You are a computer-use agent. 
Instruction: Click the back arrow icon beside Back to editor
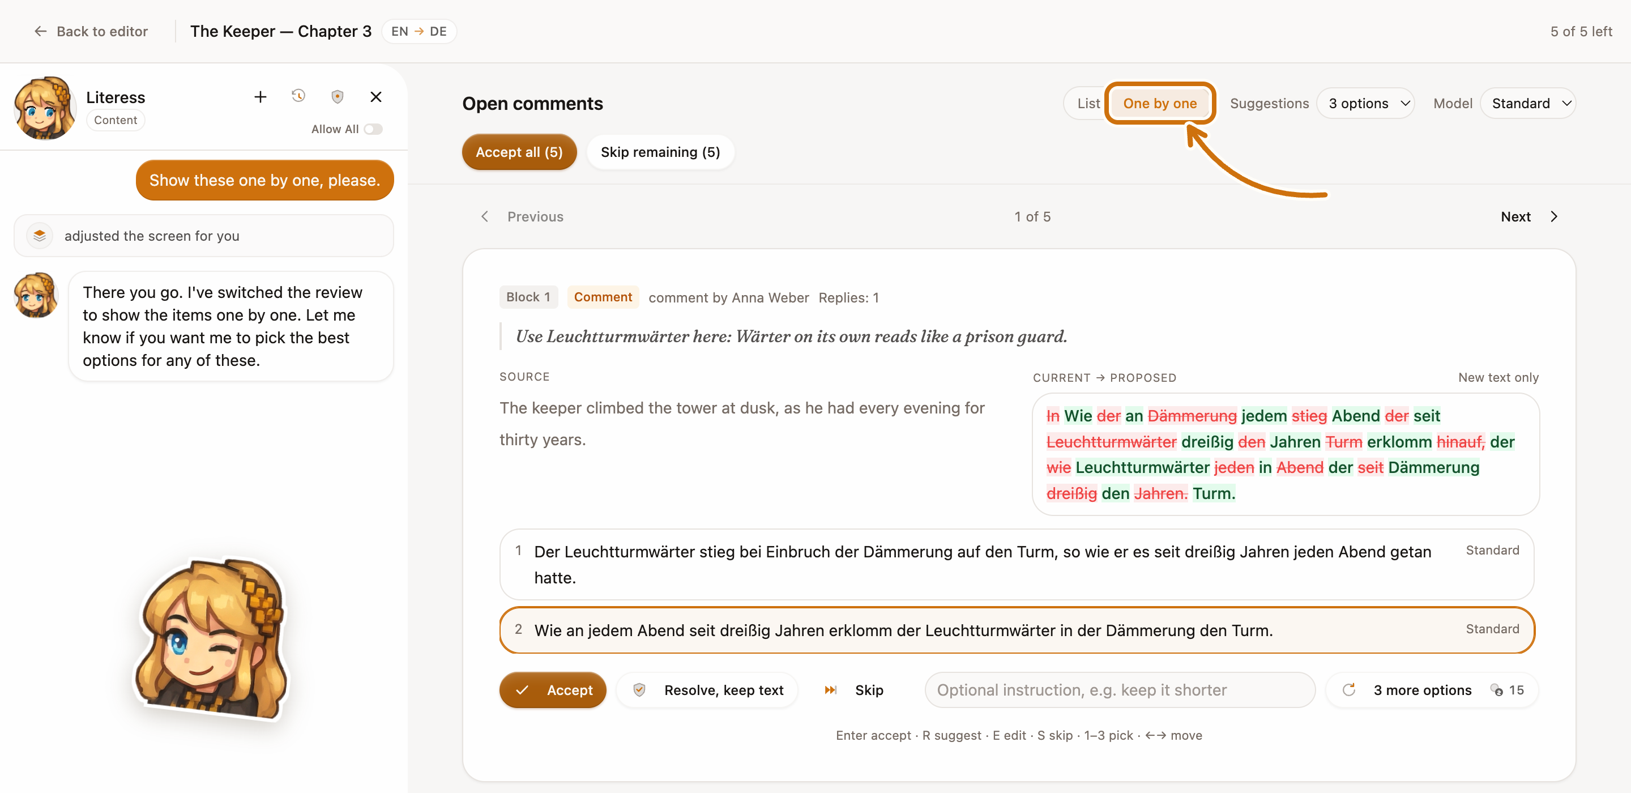41,31
